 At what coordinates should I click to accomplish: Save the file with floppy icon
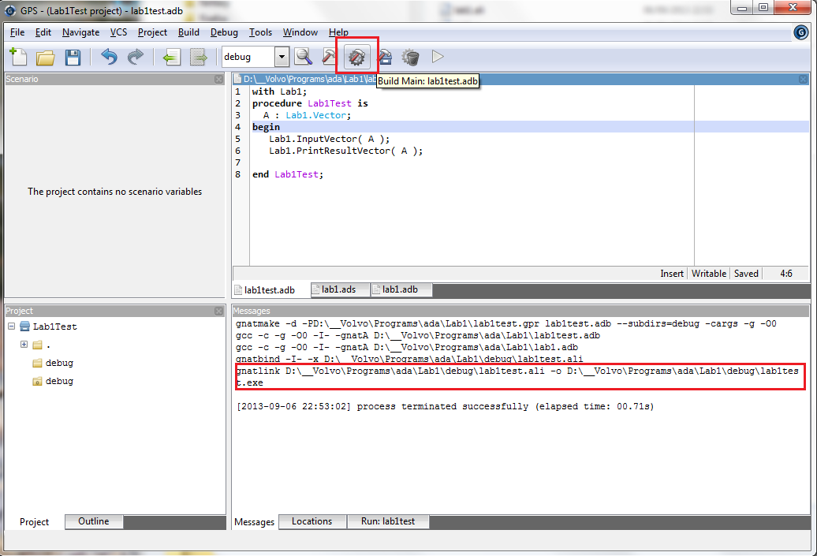73,57
